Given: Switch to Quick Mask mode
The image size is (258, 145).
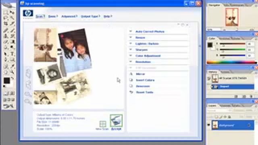Looking at the screenshot, I should pyautogui.click(x=12, y=93).
